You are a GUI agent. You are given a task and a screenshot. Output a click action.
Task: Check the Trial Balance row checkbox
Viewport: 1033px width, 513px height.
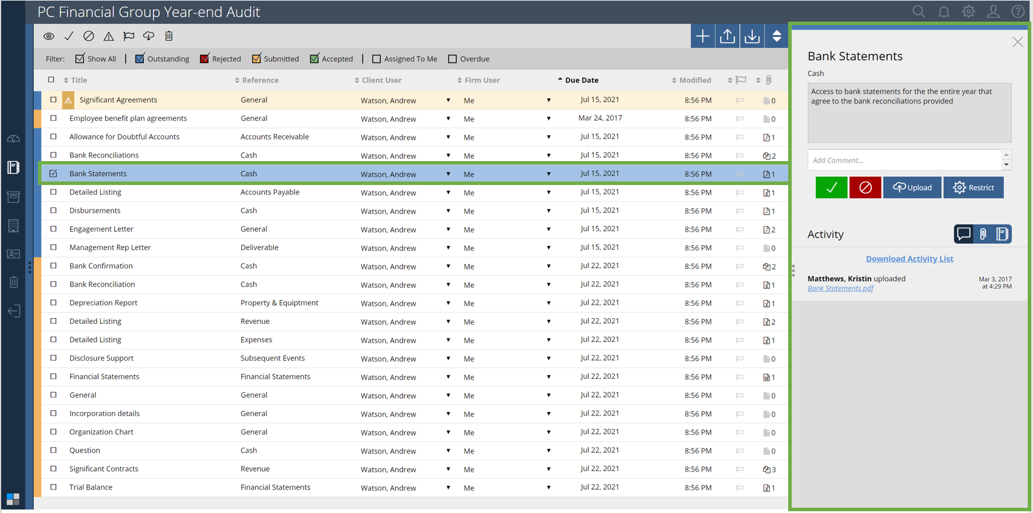point(53,487)
